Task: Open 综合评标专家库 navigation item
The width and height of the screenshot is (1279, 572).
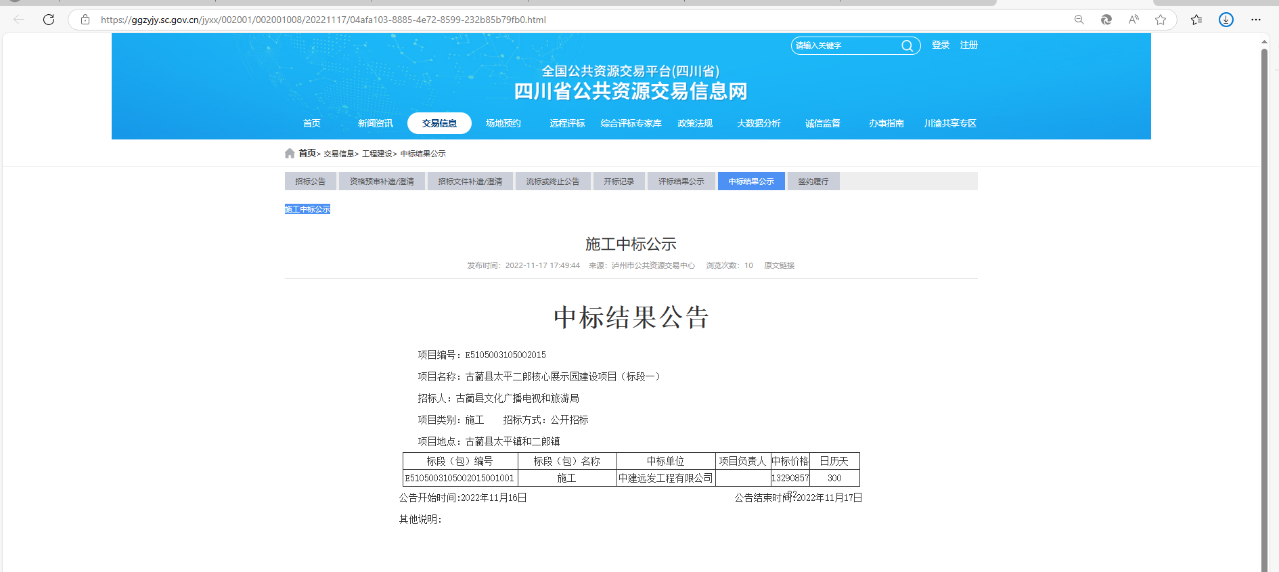Action: coord(631,123)
